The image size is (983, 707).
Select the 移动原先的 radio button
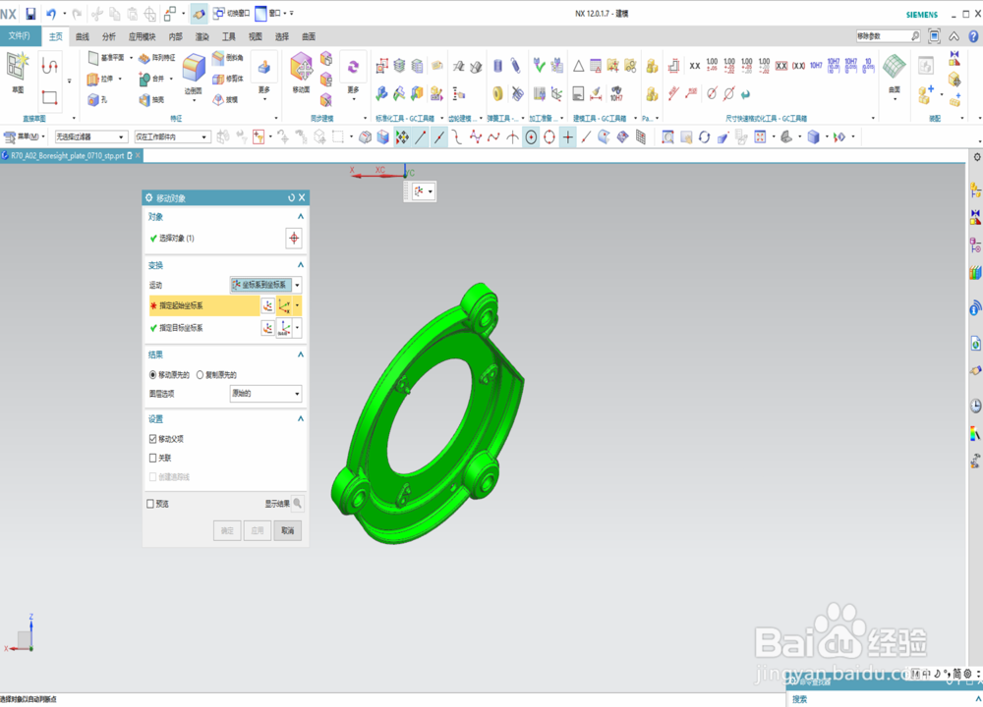click(152, 374)
